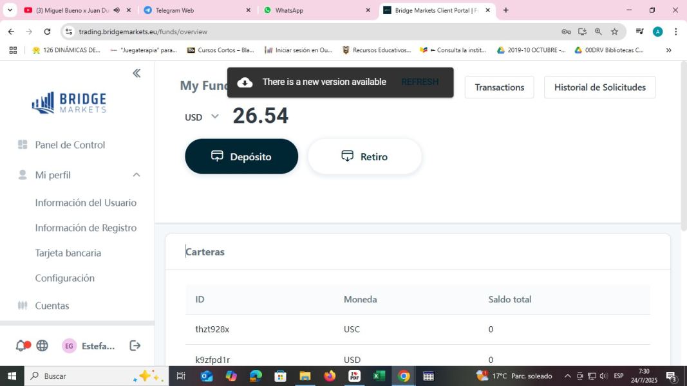Open the Recursos Educativos bookmark
The width and height of the screenshot is (687, 386).
(377, 50)
